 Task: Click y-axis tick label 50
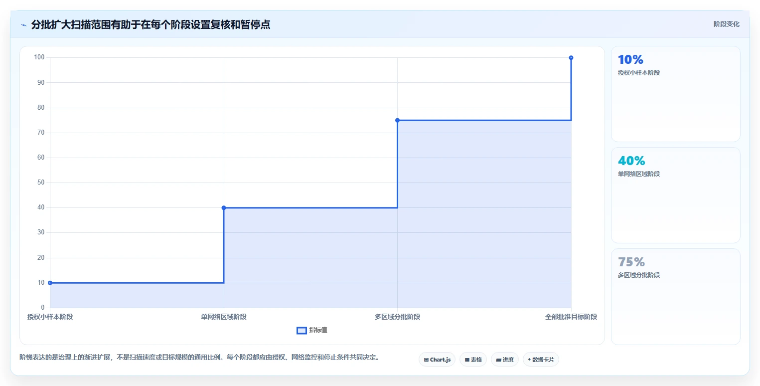tap(41, 183)
